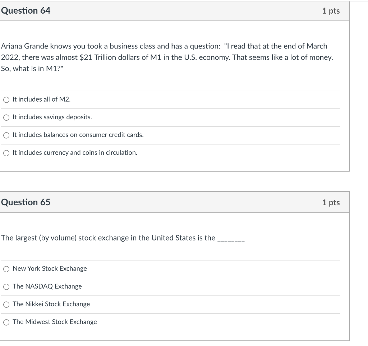This screenshot has width=368, height=346.
Task: Tick the Nikkei Stock Exchange radio button
Action: 6,304
